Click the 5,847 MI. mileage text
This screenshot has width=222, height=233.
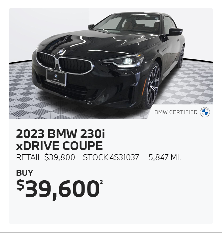(x=165, y=157)
